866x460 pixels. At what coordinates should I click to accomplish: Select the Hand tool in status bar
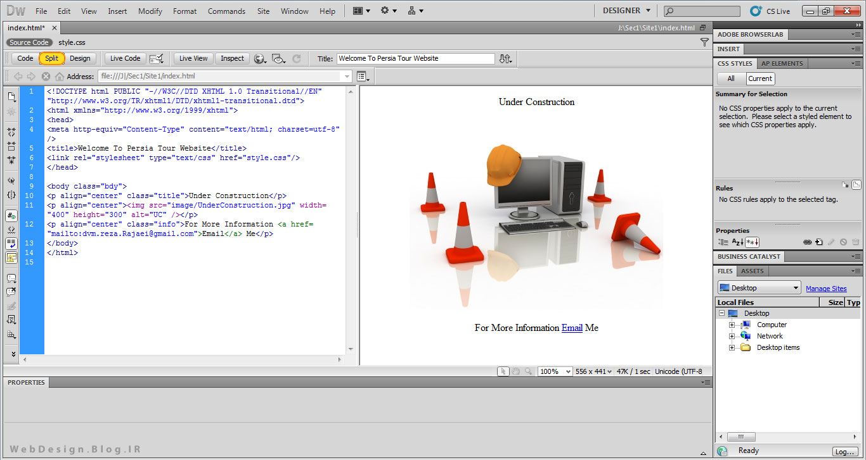point(516,372)
